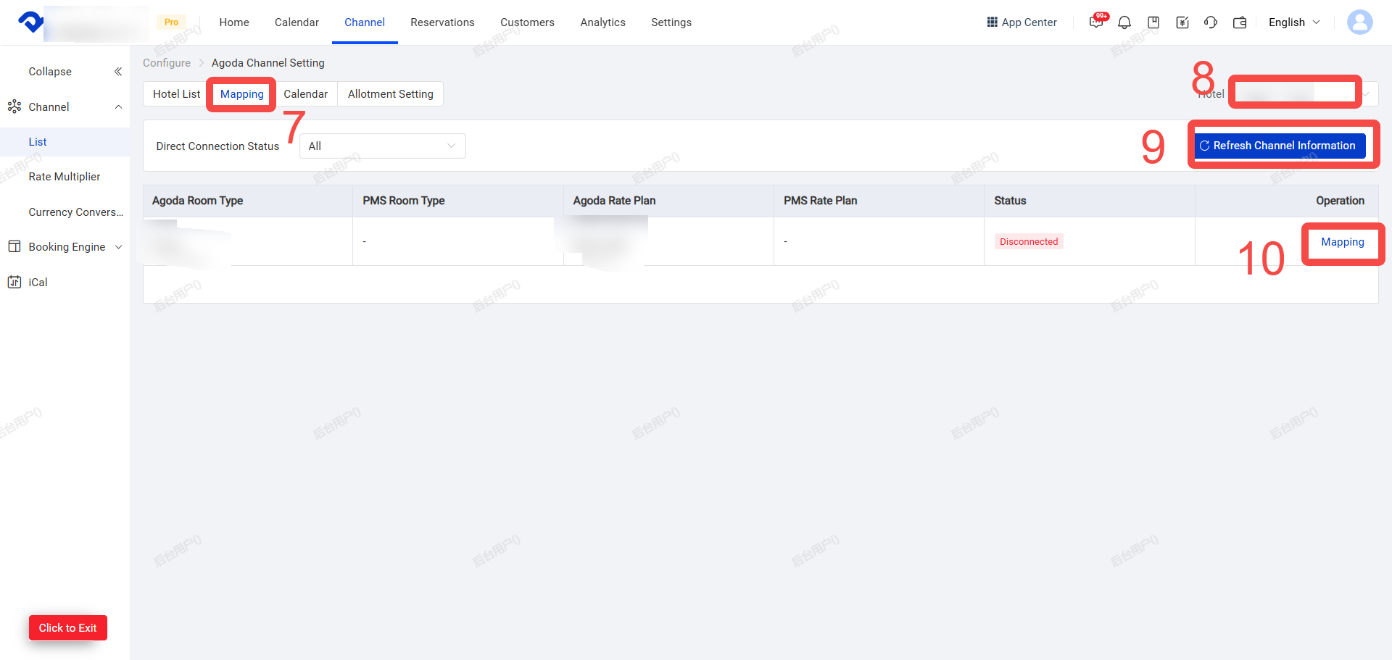Open the Reservations menu
Image resolution: width=1392 pixels, height=660 pixels.
click(442, 22)
